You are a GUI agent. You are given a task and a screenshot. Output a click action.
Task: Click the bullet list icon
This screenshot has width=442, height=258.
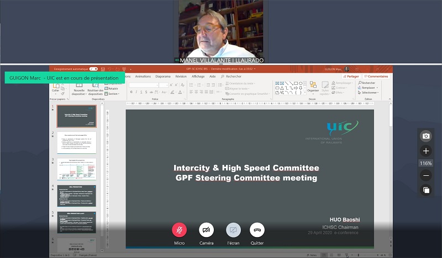191,85
